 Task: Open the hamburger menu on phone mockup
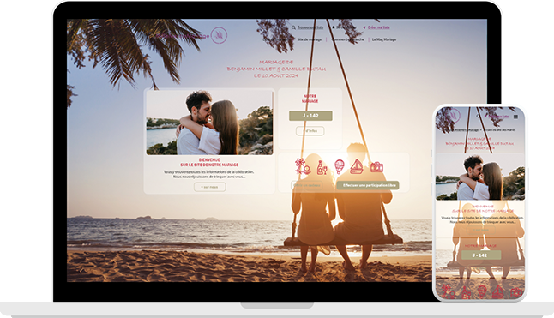(515, 117)
